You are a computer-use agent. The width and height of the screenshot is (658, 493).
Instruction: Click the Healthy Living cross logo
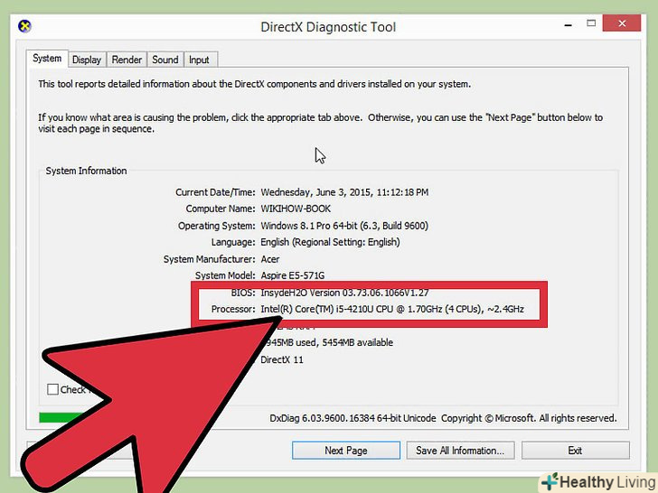550,480
